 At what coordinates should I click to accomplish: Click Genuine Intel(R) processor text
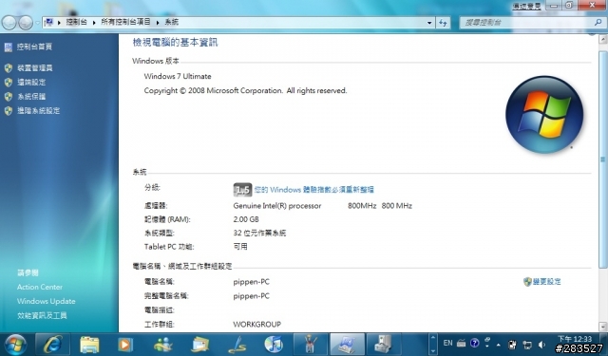pos(277,206)
